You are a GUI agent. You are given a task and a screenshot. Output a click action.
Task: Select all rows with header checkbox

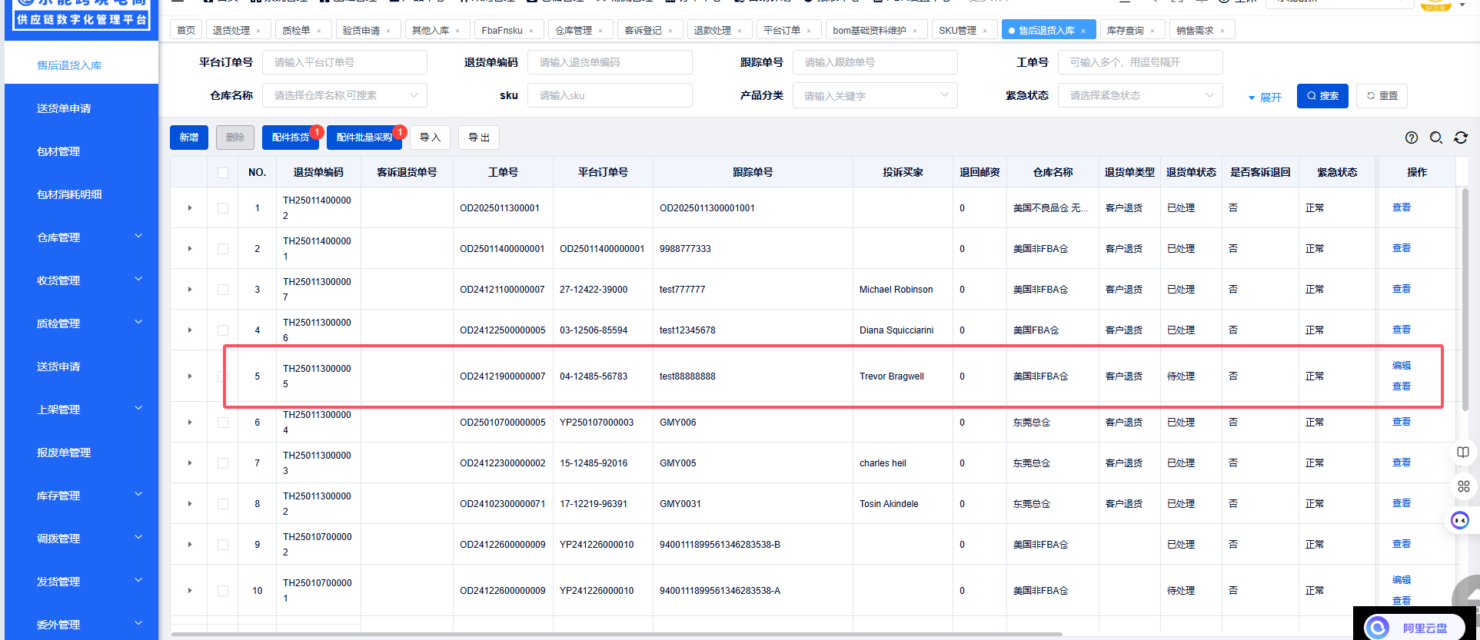point(223,173)
